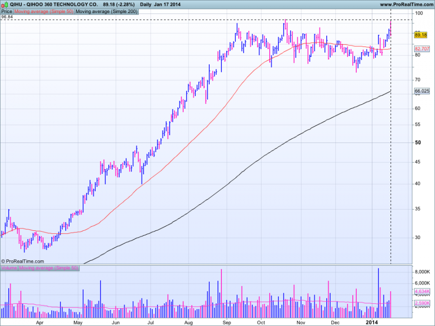Screen dimensions: 435x326
Task: Click the Apr label on the time axis
Action: pyautogui.click(x=40, y=323)
